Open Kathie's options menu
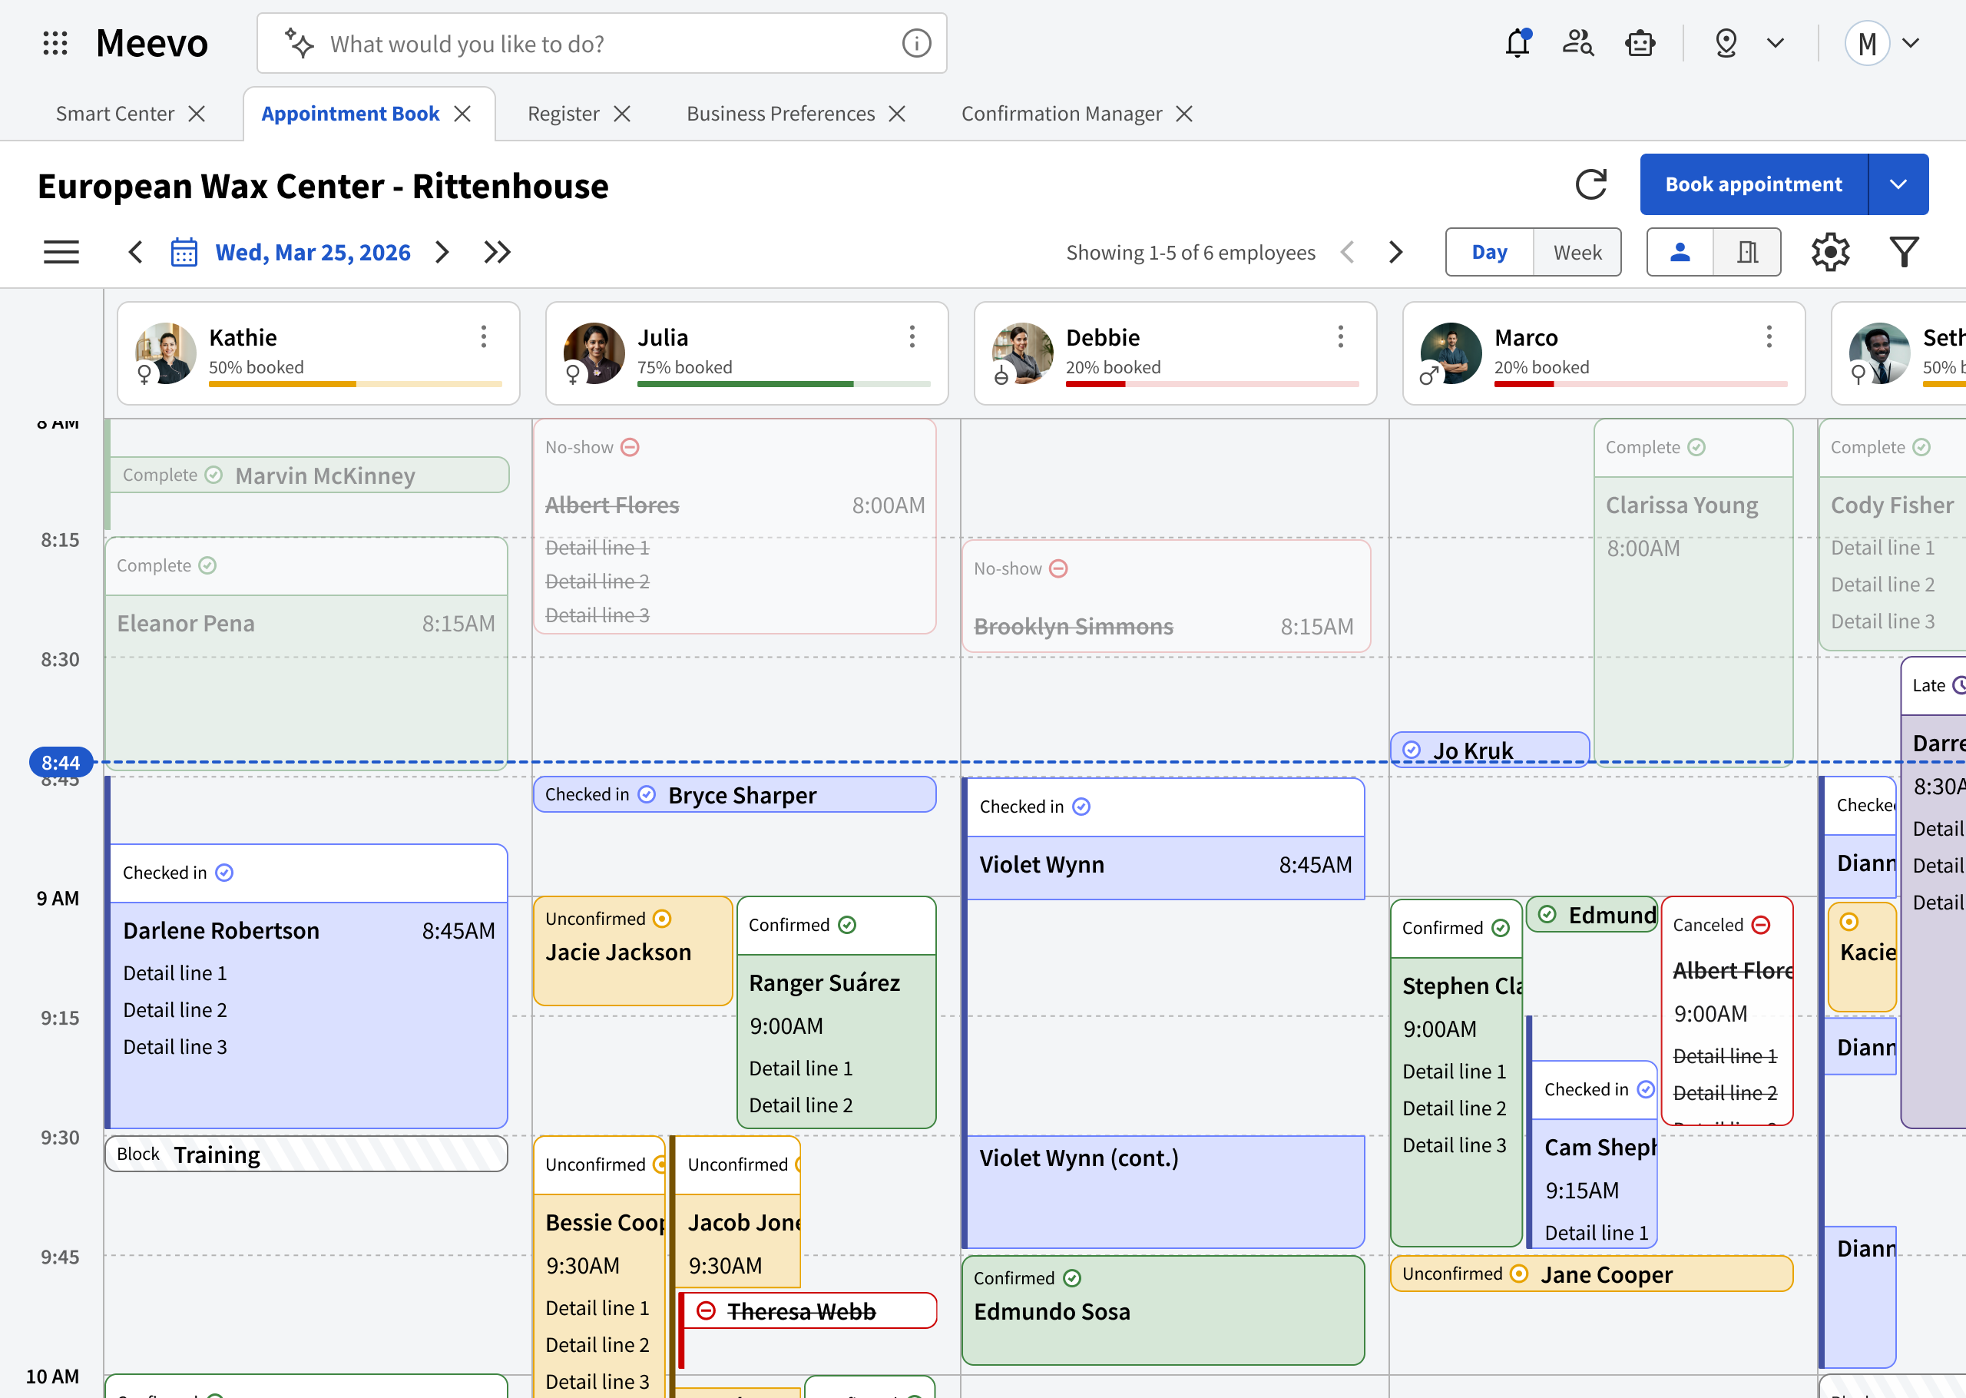1966x1398 pixels. [x=484, y=336]
